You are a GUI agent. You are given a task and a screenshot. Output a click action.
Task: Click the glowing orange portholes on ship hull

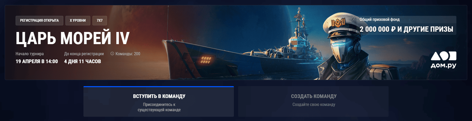coord(206,60)
